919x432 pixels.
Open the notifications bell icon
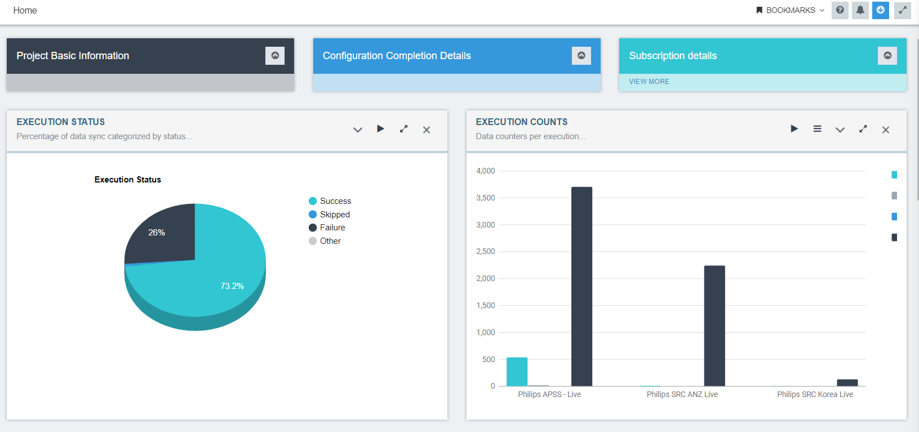tap(860, 10)
